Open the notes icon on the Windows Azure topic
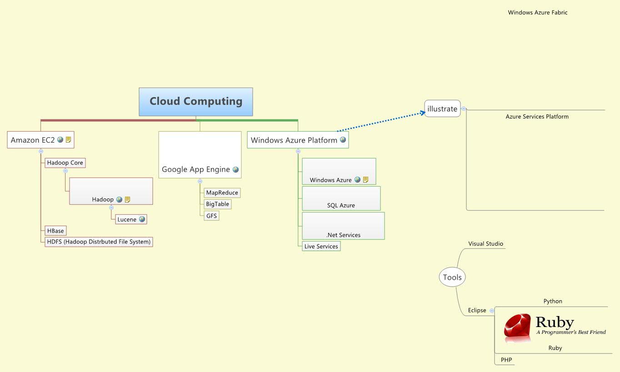 pyautogui.click(x=365, y=179)
